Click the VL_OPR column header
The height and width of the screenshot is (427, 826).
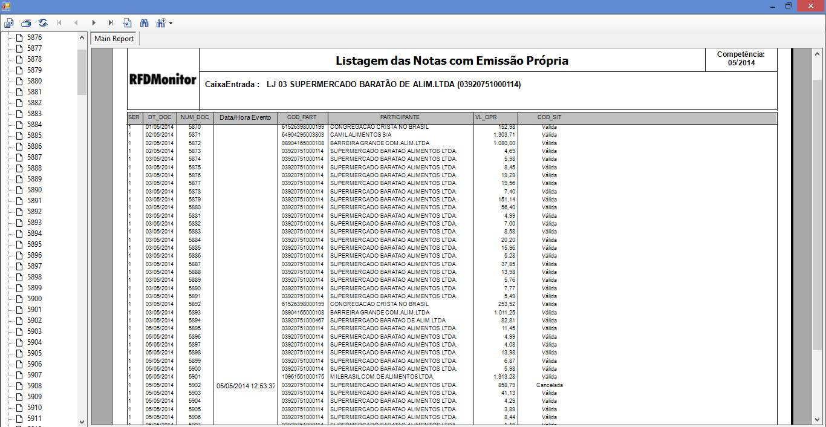tap(486, 117)
